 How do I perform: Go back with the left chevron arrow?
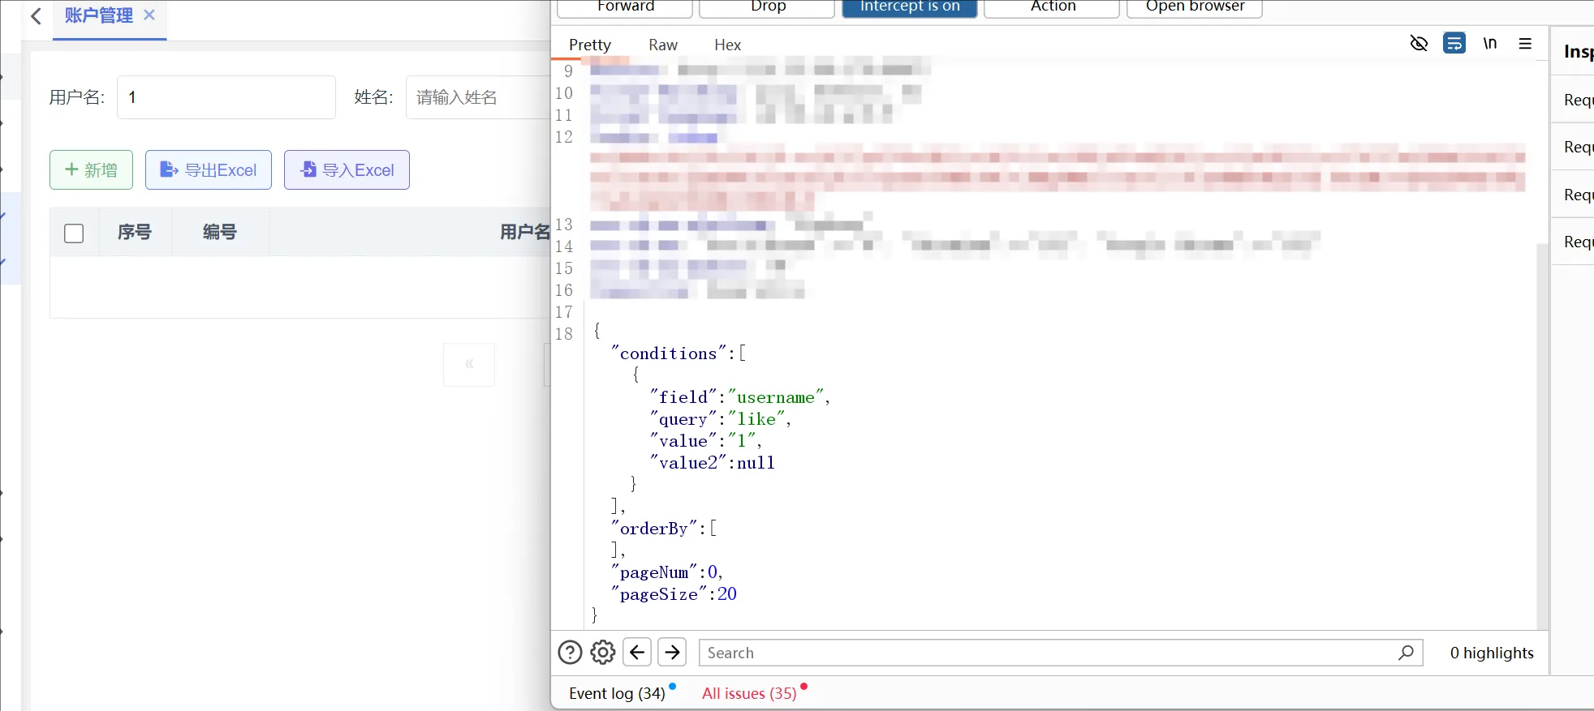click(36, 16)
